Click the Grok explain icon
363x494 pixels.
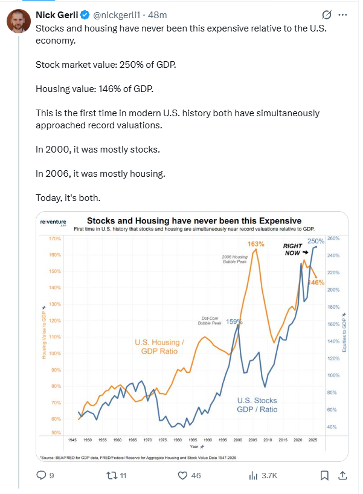[327, 15]
